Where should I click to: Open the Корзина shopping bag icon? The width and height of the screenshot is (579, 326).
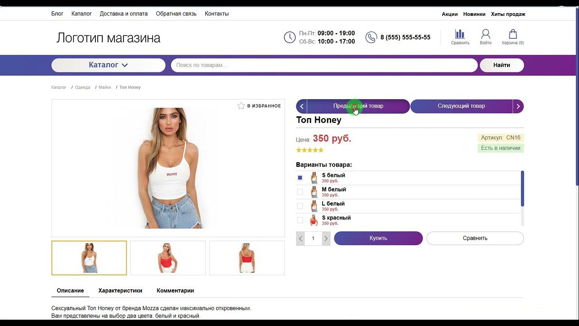pos(513,34)
